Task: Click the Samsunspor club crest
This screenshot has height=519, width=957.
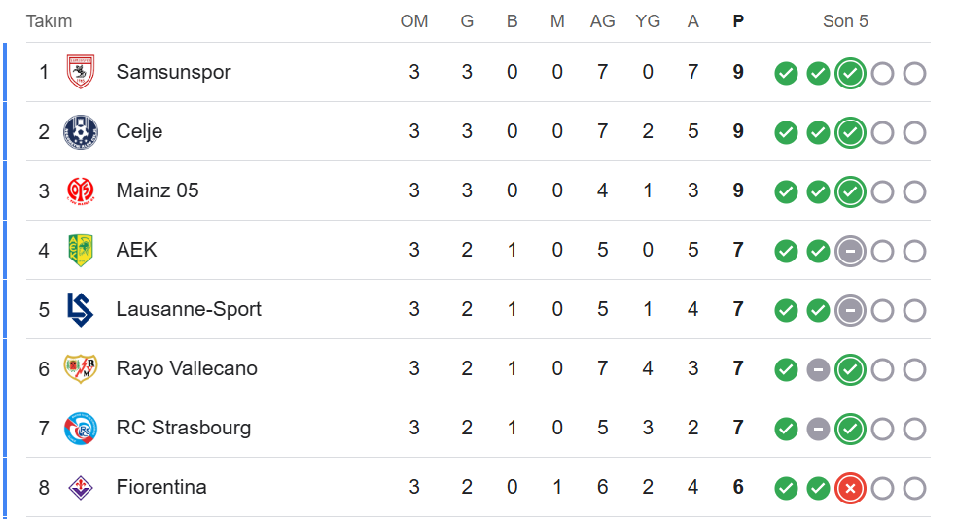Action: (80, 72)
